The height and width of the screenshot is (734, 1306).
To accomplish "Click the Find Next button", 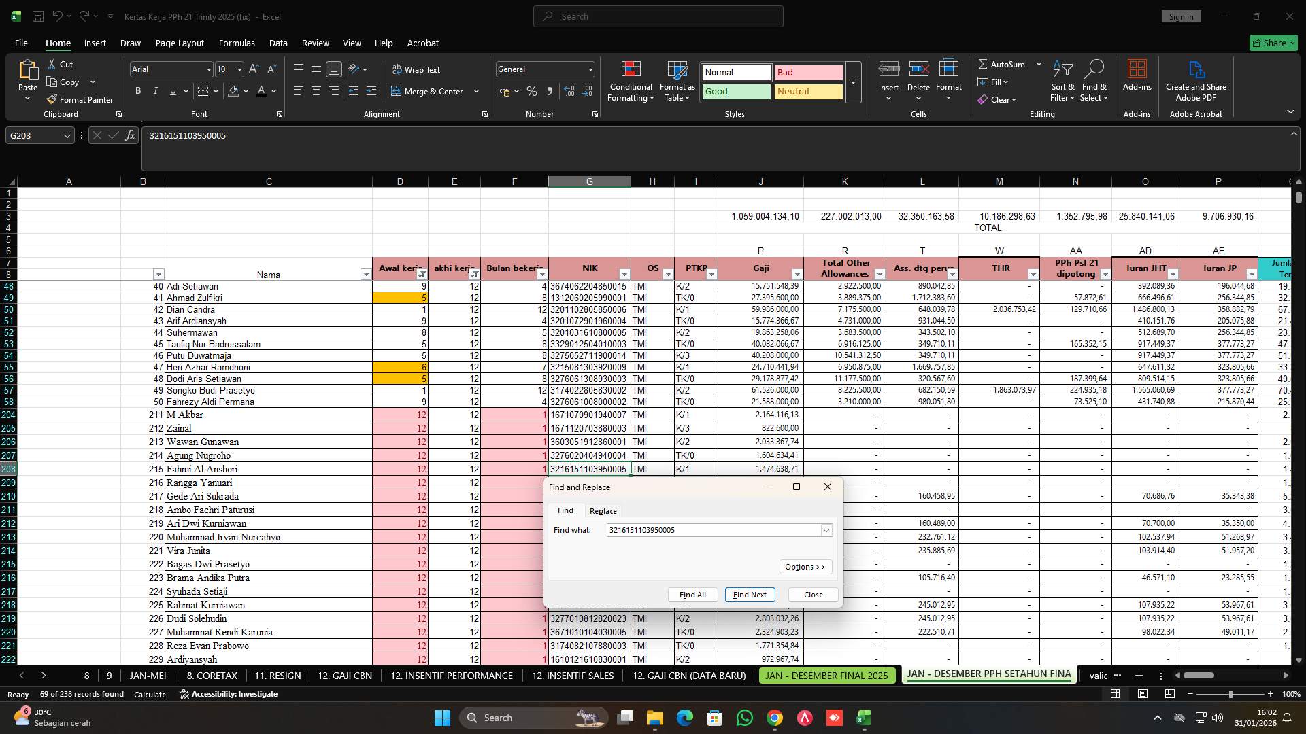I will pyautogui.click(x=750, y=594).
